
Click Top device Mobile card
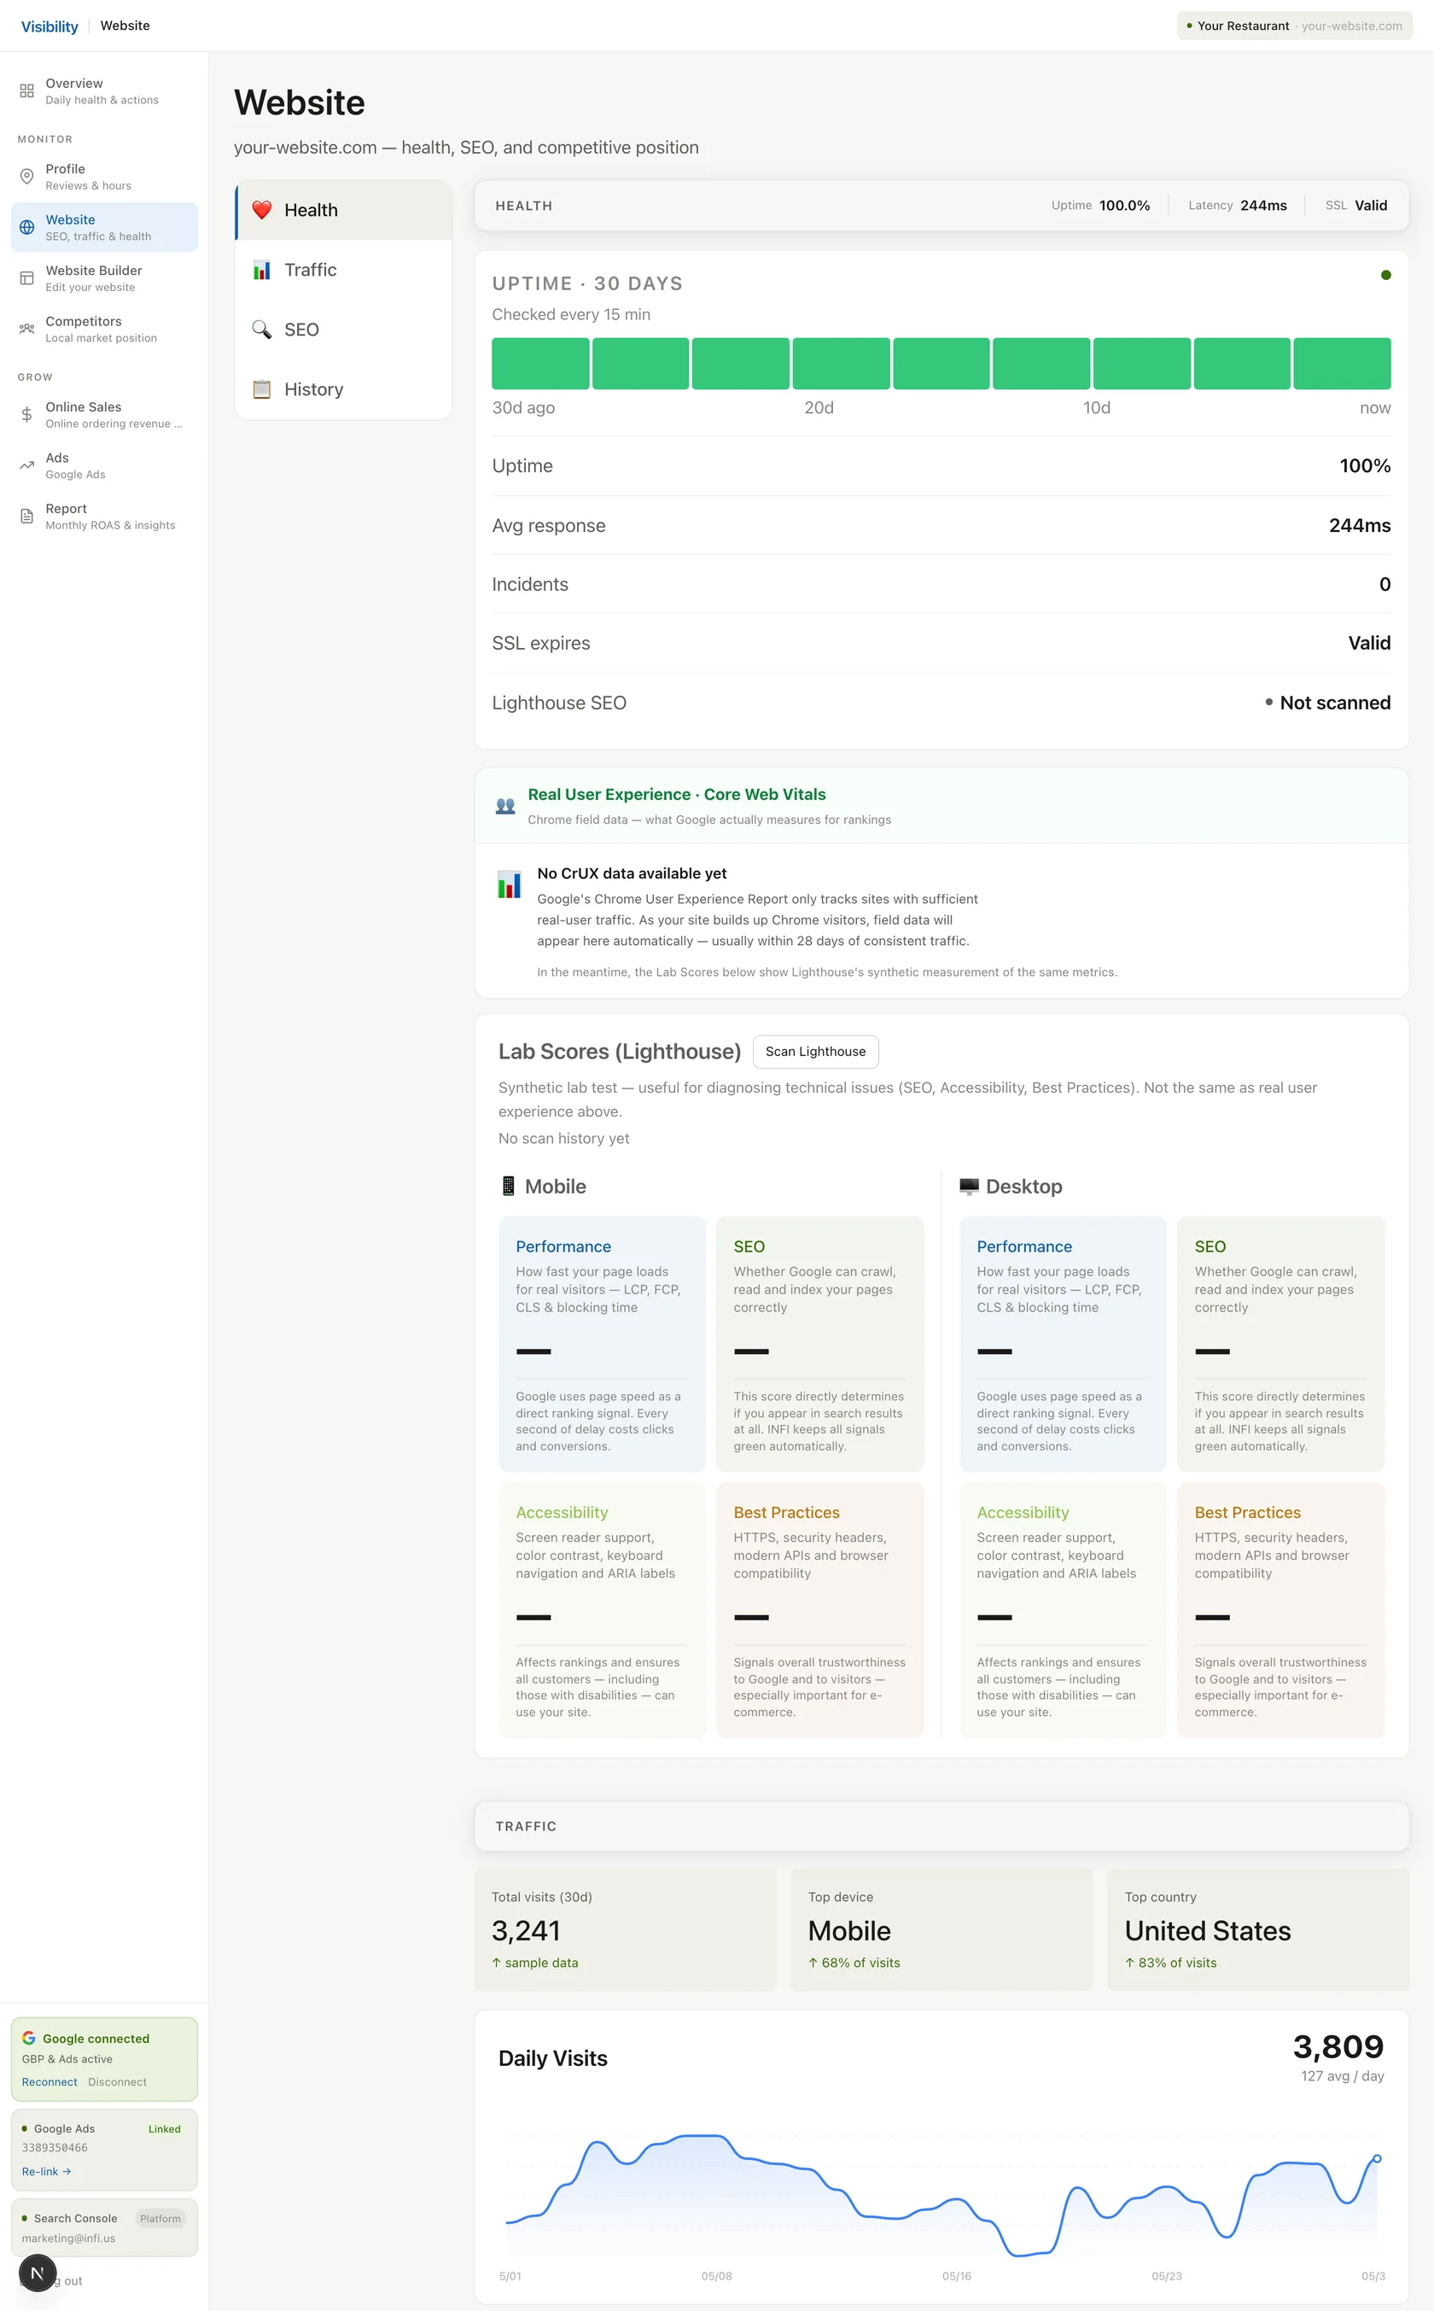(x=941, y=1929)
